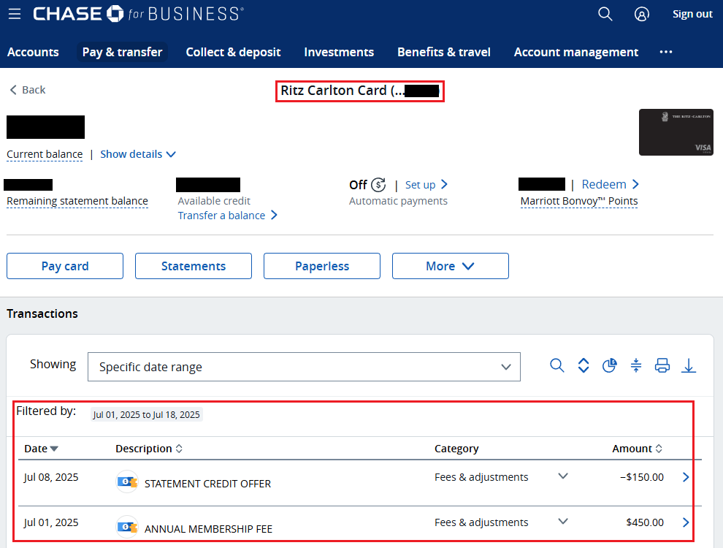Image resolution: width=723 pixels, height=548 pixels.
Task: Click the Ritz Carlton Card account title
Action: [x=359, y=91]
